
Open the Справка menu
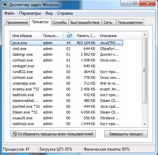[65, 13]
